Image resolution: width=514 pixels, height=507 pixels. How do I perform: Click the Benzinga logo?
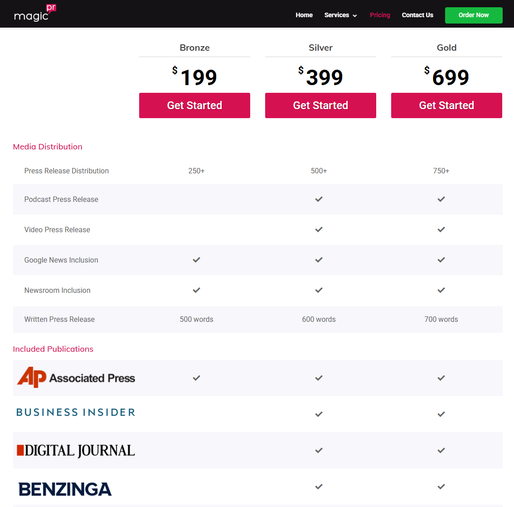tap(65, 489)
